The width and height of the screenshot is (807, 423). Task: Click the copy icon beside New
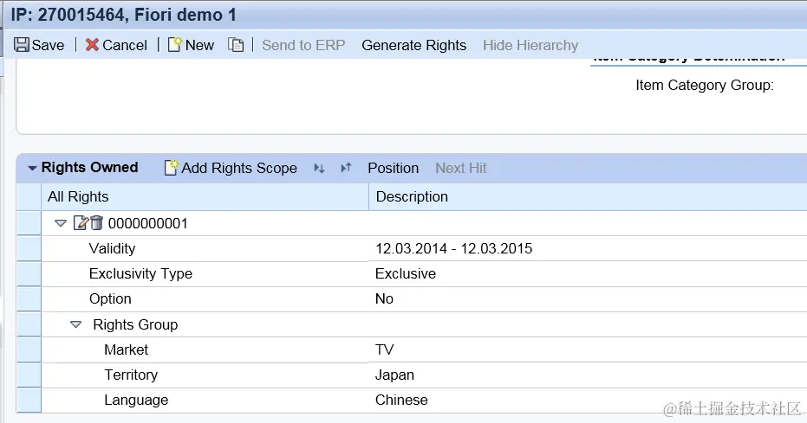click(x=236, y=45)
